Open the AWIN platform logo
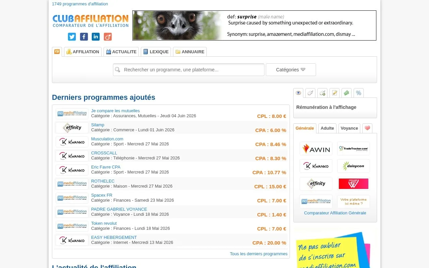 [x=316, y=148]
